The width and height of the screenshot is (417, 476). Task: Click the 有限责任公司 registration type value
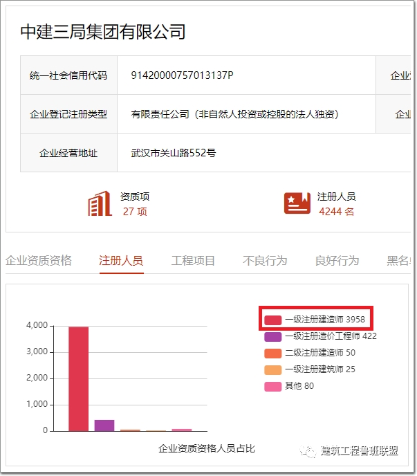234,114
